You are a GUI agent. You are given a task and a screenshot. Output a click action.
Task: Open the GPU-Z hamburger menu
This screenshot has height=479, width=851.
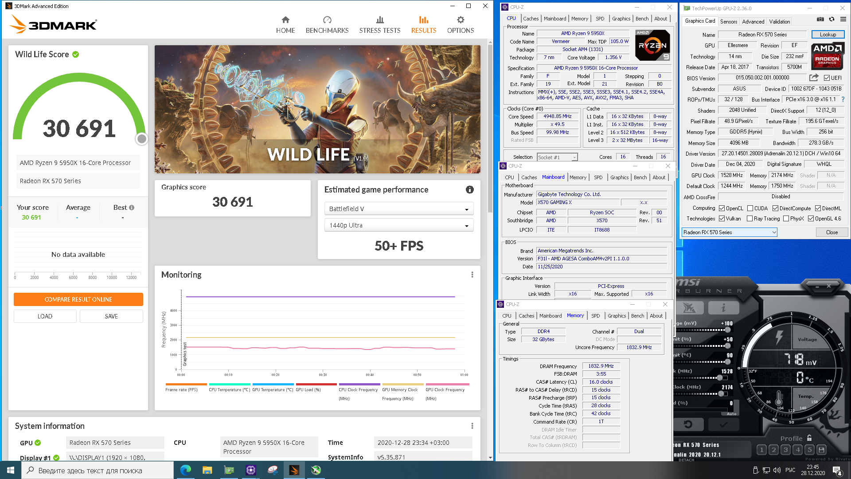843,20
